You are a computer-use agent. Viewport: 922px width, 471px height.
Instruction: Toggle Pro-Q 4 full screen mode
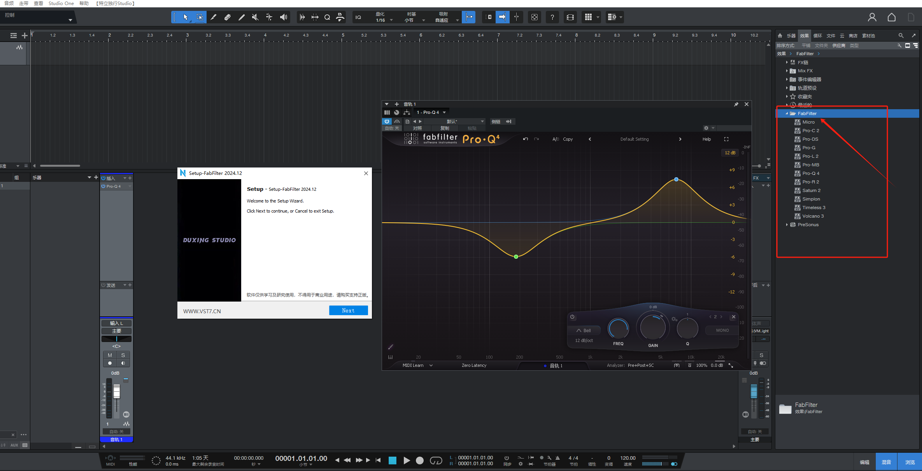pos(726,139)
